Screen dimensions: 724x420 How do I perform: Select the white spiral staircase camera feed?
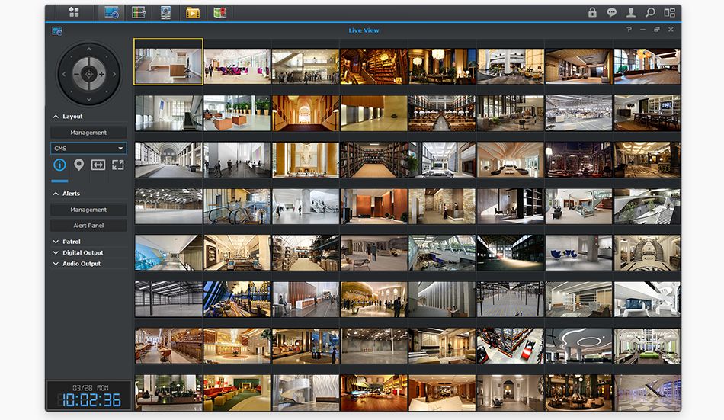coord(305,393)
